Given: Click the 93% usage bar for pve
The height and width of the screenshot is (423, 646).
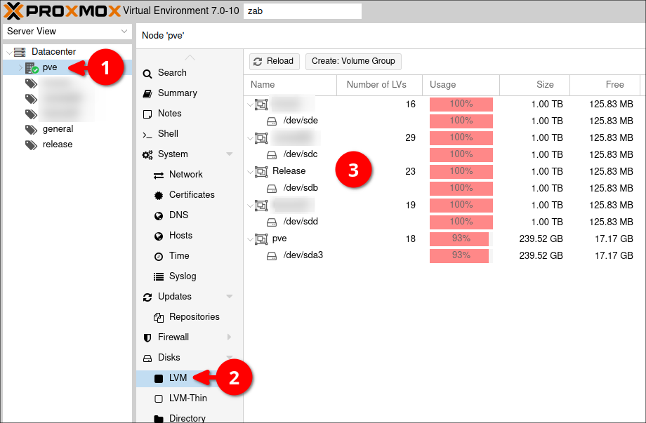Looking at the screenshot, I should tap(461, 239).
